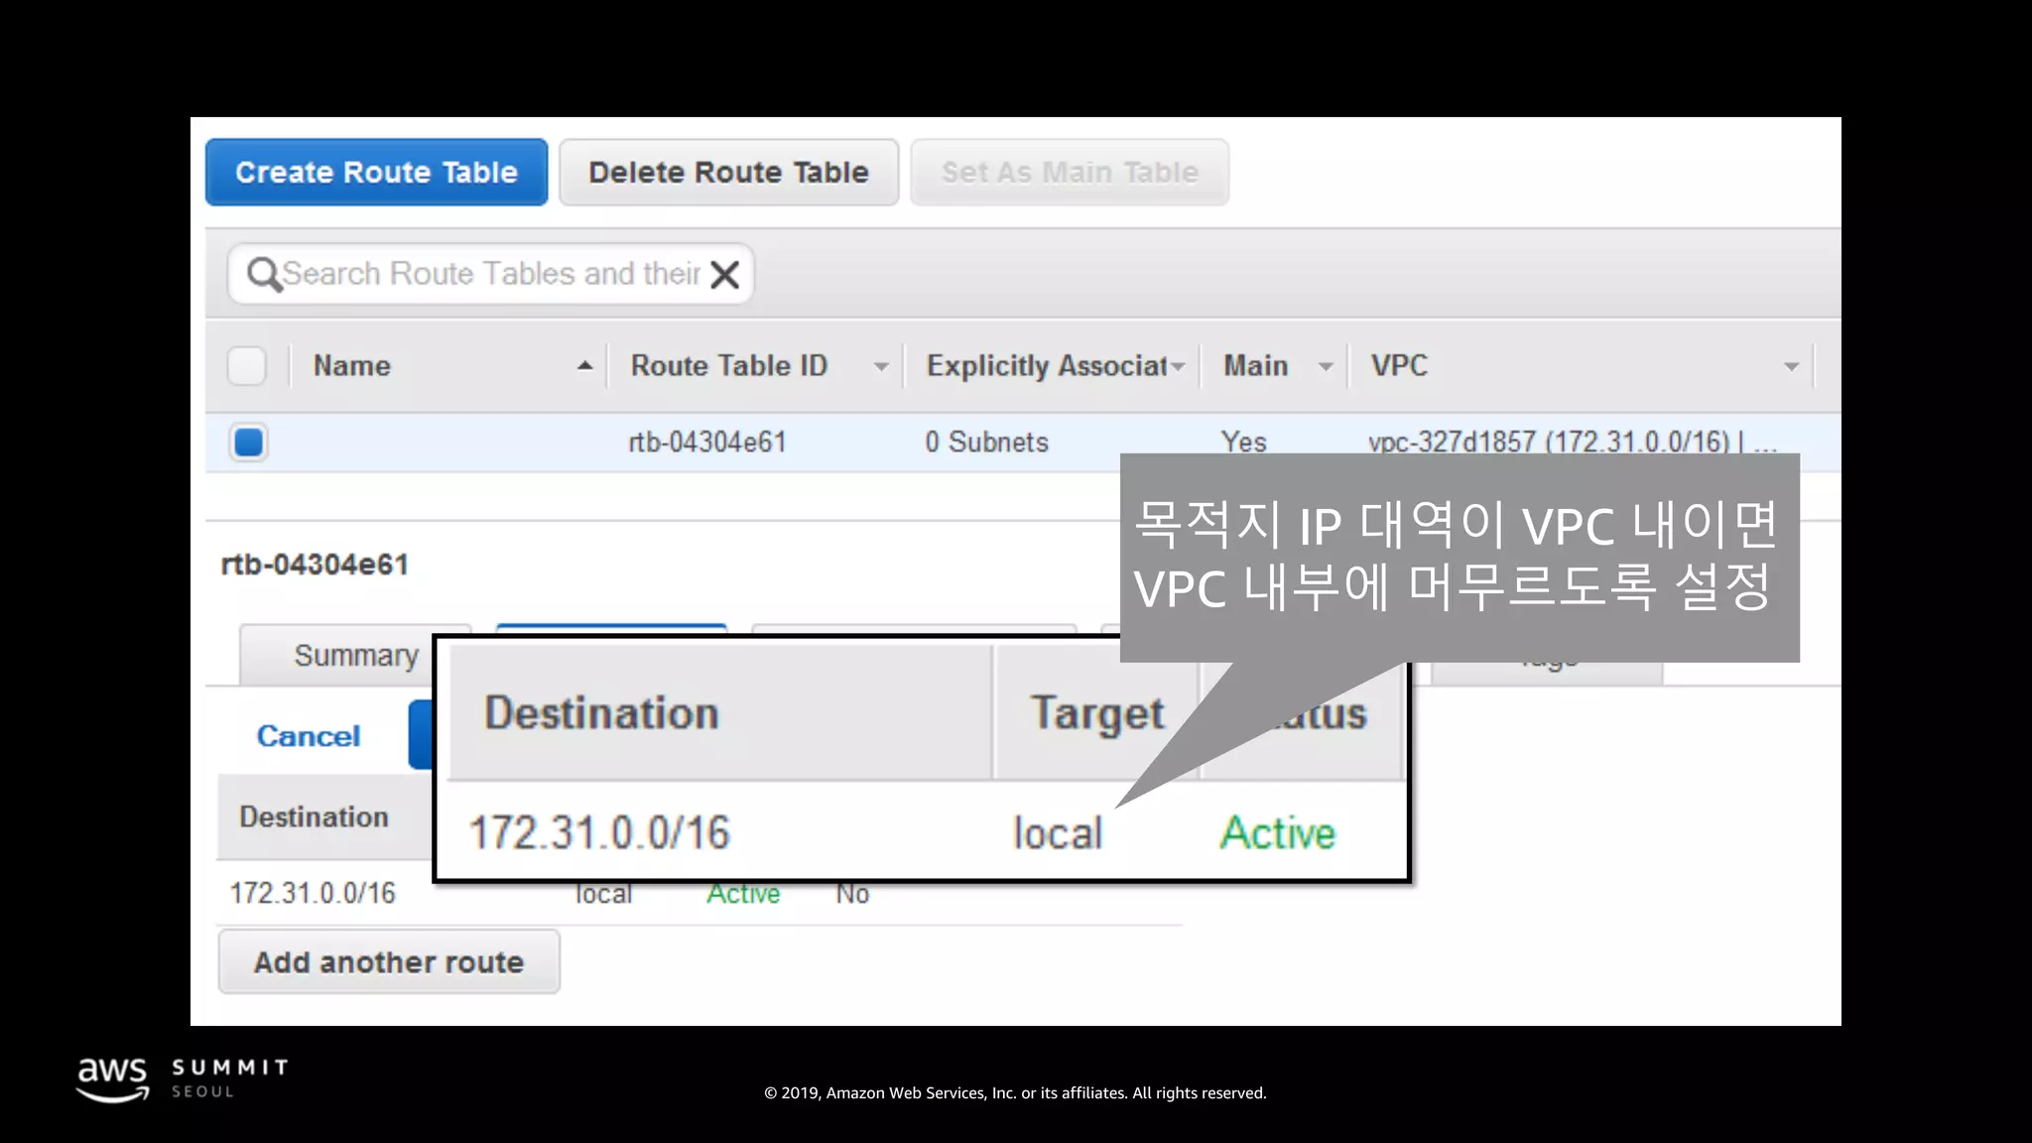The image size is (2032, 1143).
Task: Switch to the Summary tab
Action: tap(338, 656)
